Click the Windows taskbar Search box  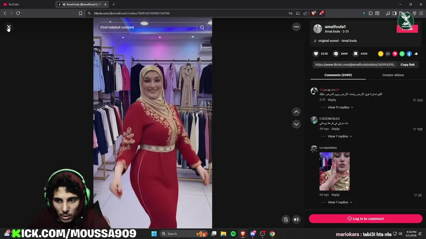coord(183,234)
